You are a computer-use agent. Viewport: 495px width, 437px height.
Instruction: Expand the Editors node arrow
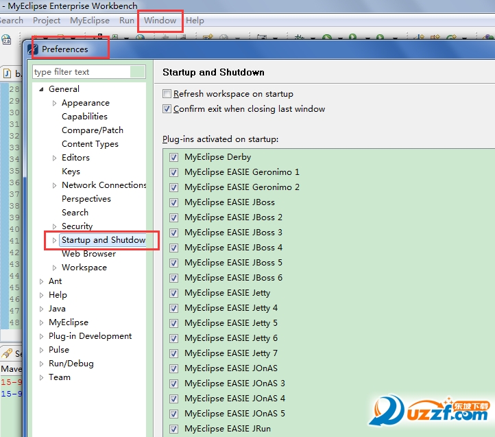click(x=54, y=158)
